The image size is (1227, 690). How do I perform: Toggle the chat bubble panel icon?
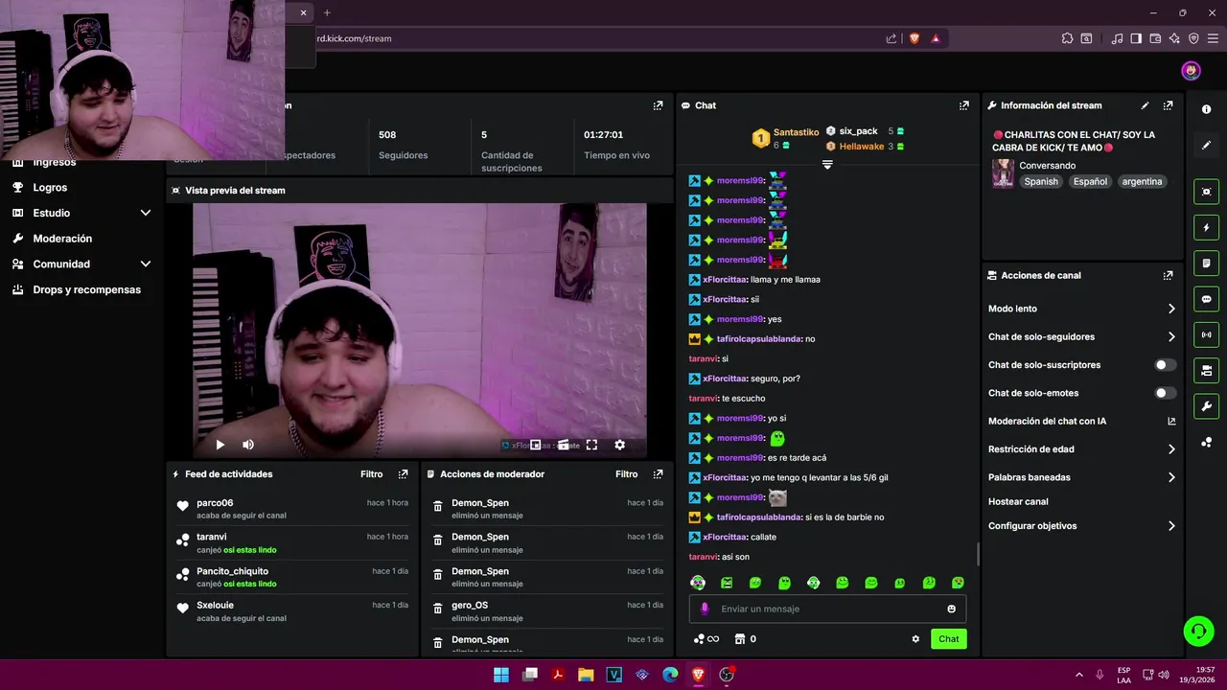pos(1206,299)
